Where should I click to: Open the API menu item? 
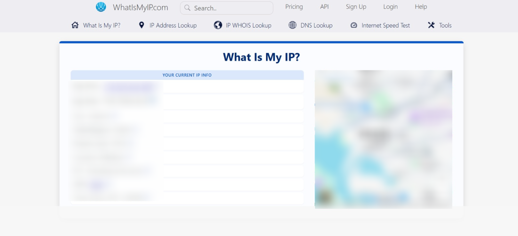coord(324,6)
